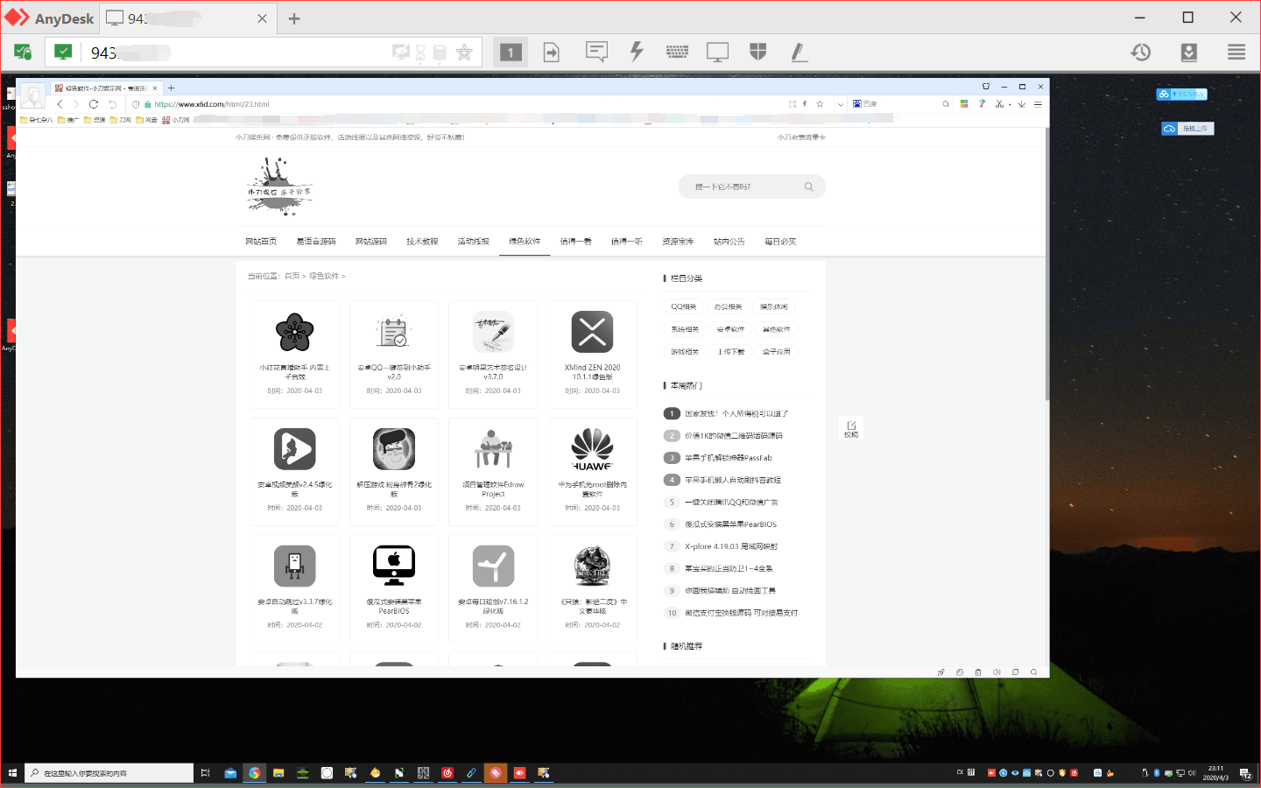Select monitor 1 in the AnyDesk toolbar
The width and height of the screenshot is (1261, 788).
coord(511,52)
